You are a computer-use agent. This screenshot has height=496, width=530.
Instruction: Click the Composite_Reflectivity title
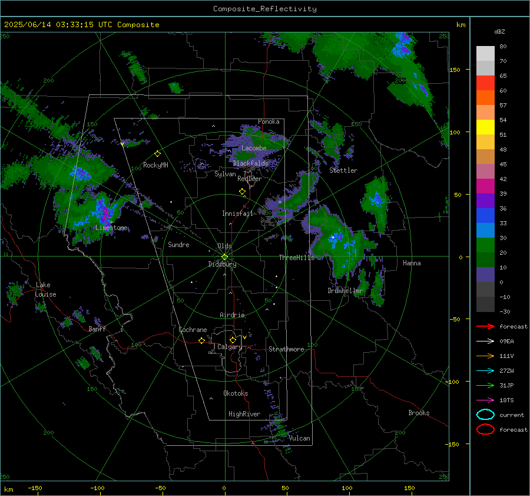(265, 9)
